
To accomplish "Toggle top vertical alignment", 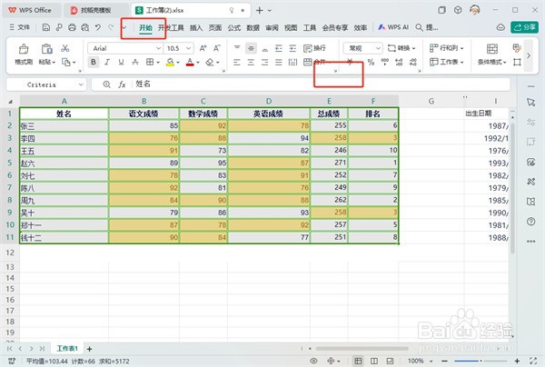I will (x=237, y=48).
